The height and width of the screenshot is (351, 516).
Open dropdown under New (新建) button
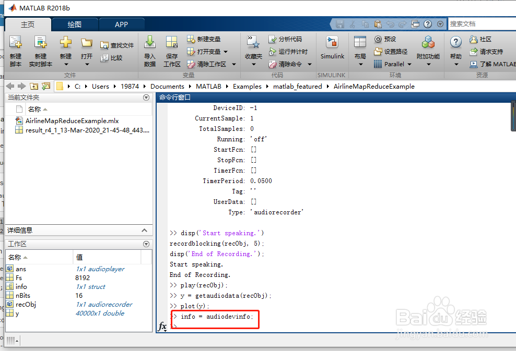point(66,65)
